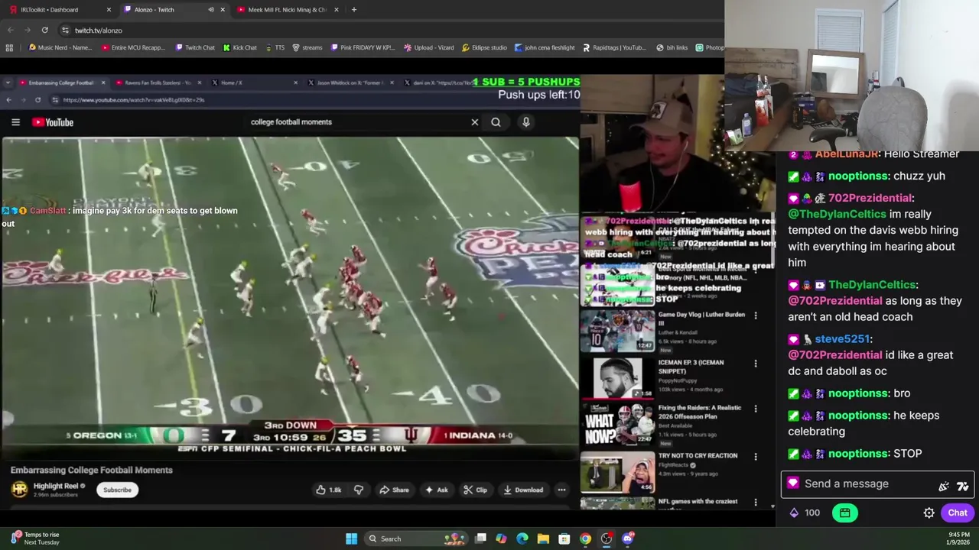Open Chrome apps grid in bookmarks bar
The width and height of the screenshot is (979, 550).
coord(9,47)
